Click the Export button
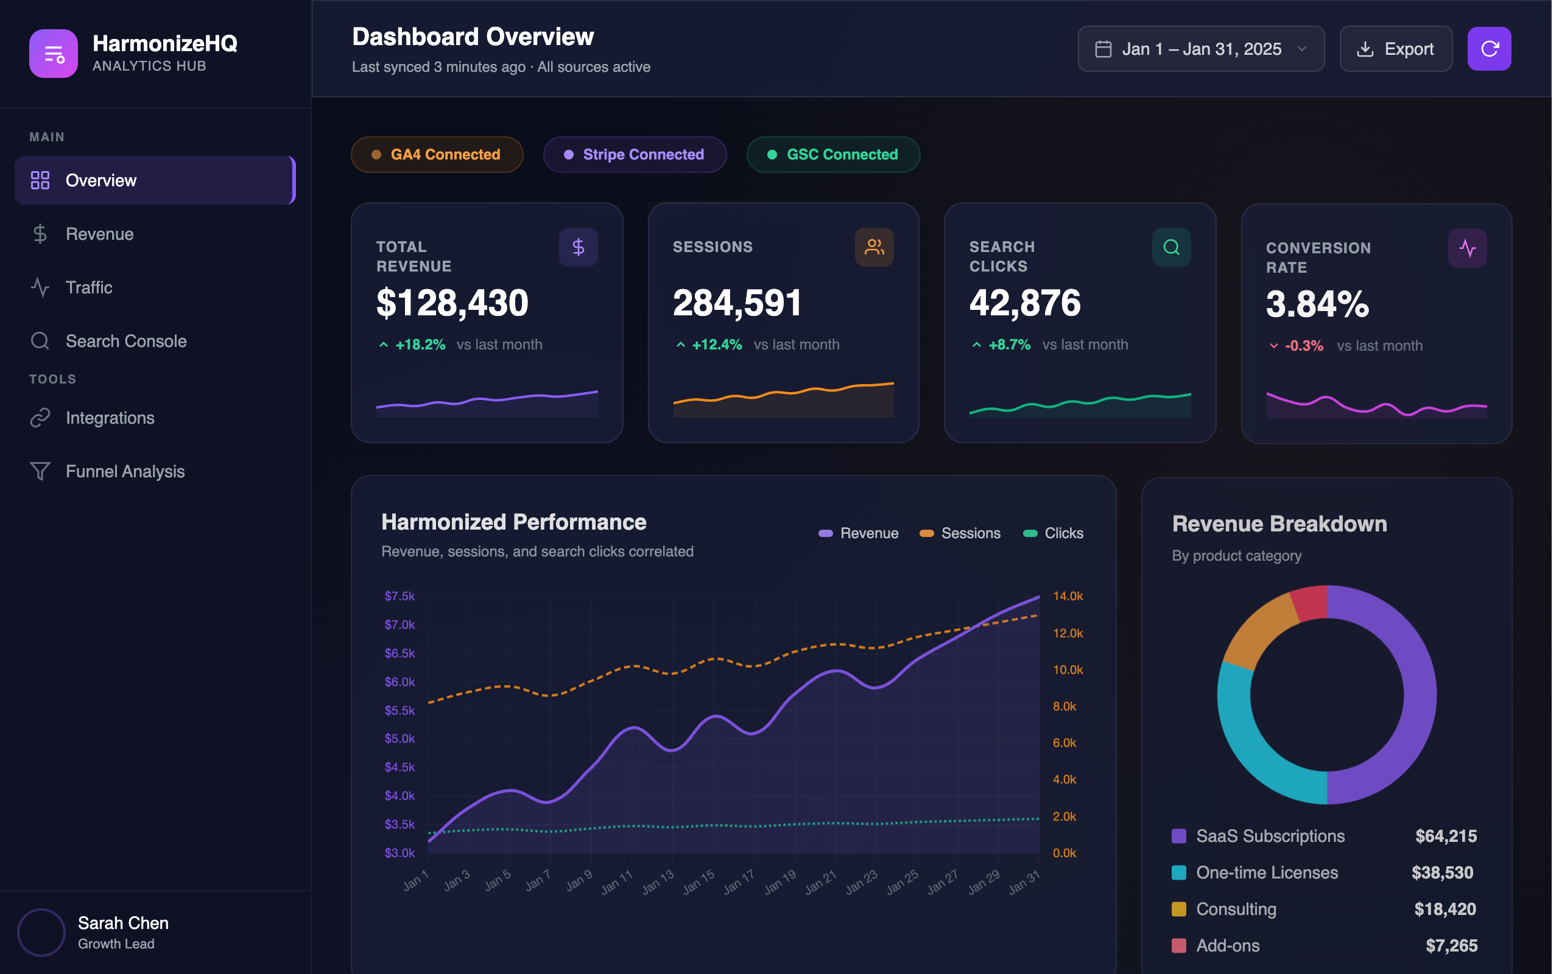This screenshot has height=974, width=1559. click(1395, 49)
